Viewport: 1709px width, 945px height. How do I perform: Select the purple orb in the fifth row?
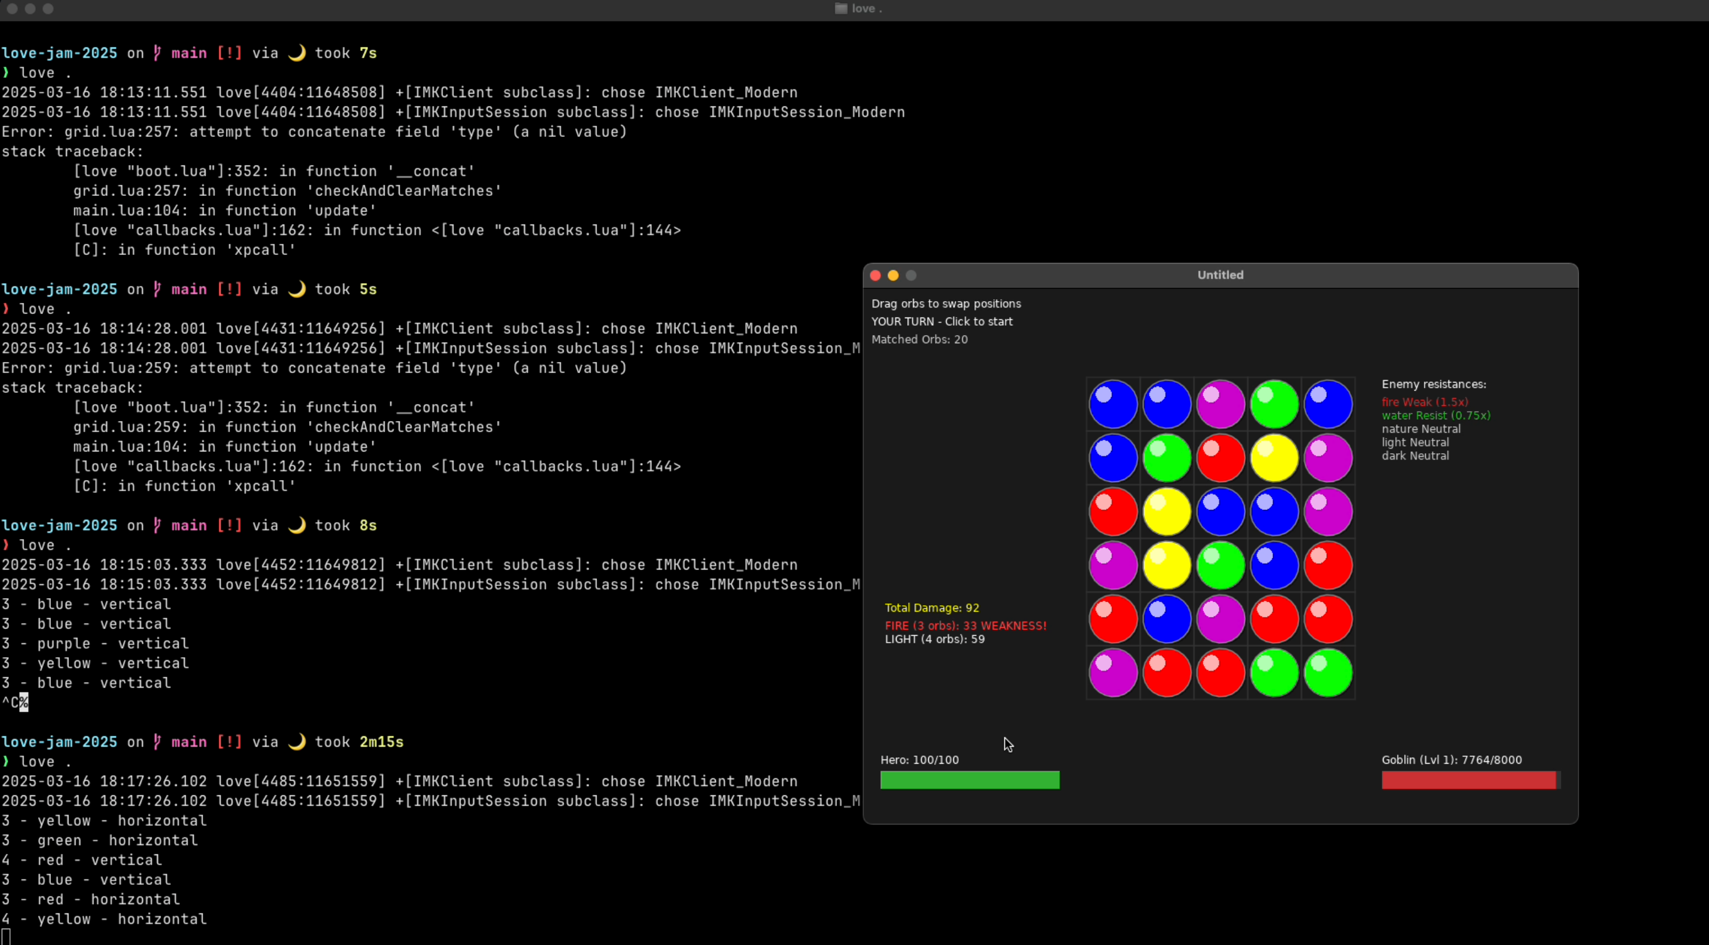click(x=1220, y=619)
